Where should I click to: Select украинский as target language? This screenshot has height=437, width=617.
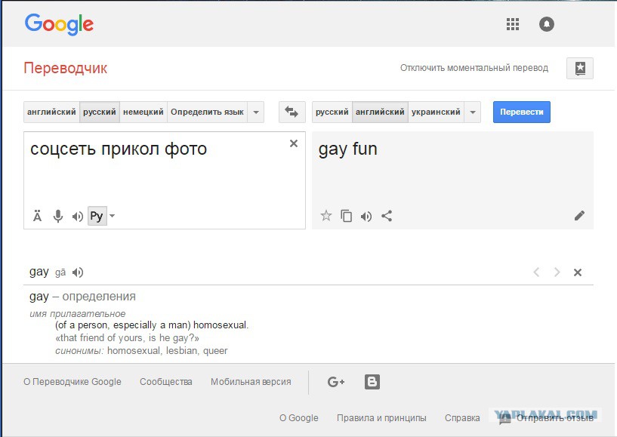(x=436, y=112)
